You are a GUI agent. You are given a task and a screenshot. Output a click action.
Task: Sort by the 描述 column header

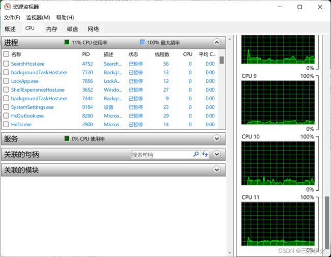click(x=108, y=54)
